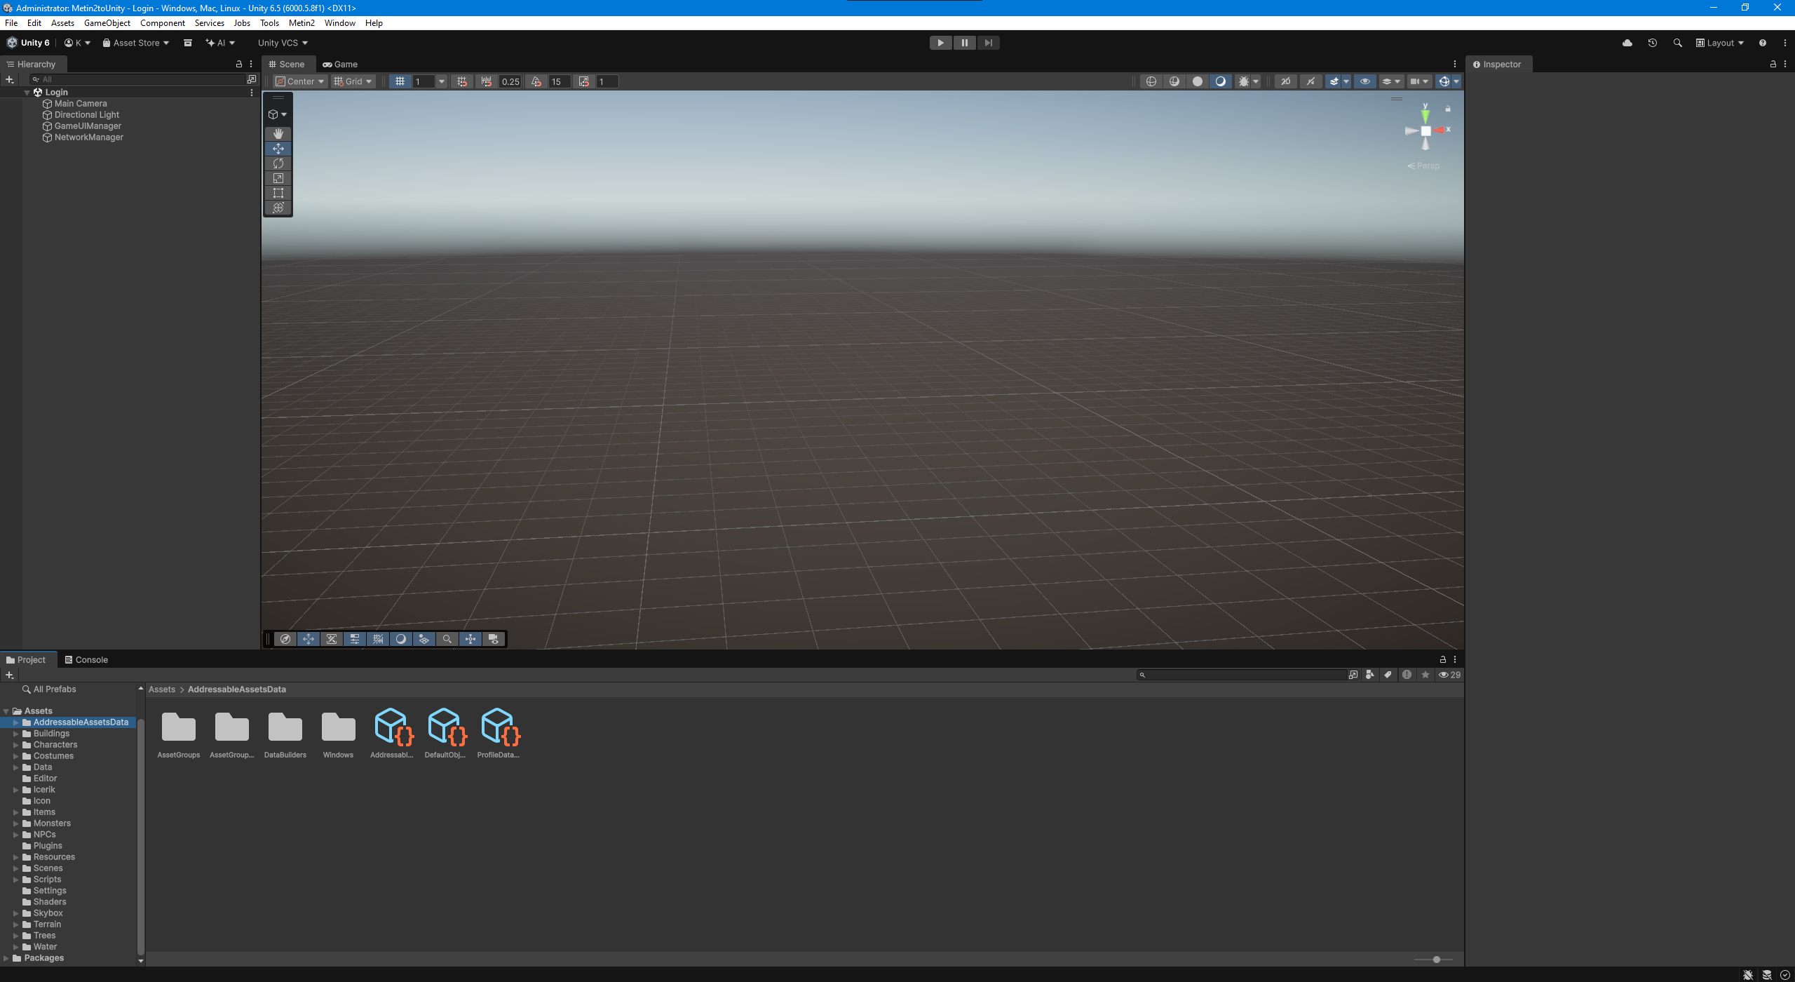Click the Step frame button
This screenshot has height=982, width=1795.
coord(988,43)
